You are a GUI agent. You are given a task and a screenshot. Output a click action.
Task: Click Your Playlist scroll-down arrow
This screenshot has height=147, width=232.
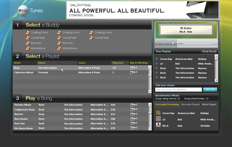tap(216, 80)
